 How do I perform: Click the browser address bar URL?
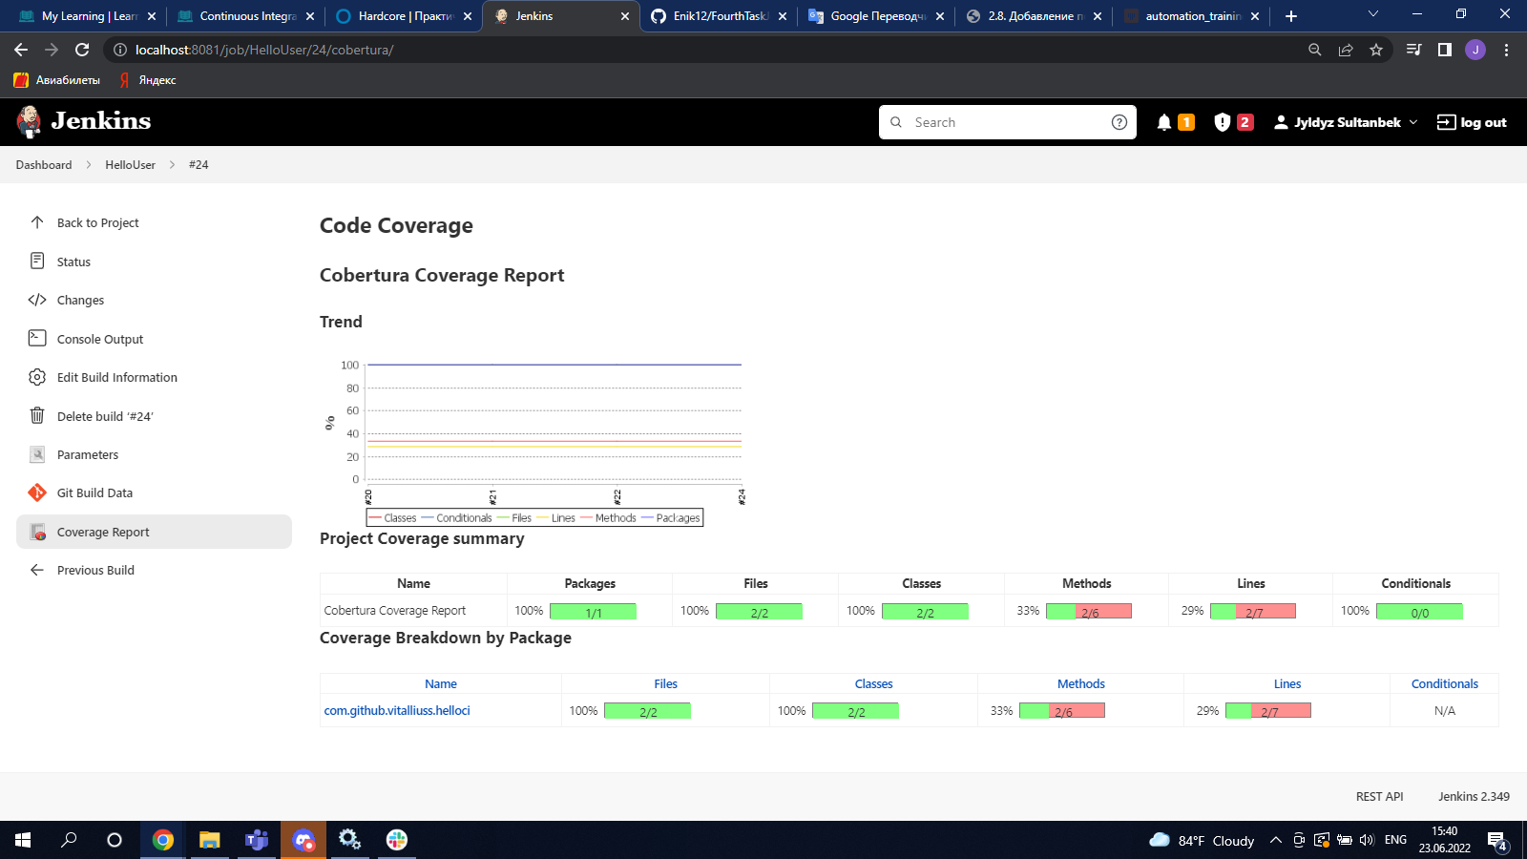tap(264, 50)
